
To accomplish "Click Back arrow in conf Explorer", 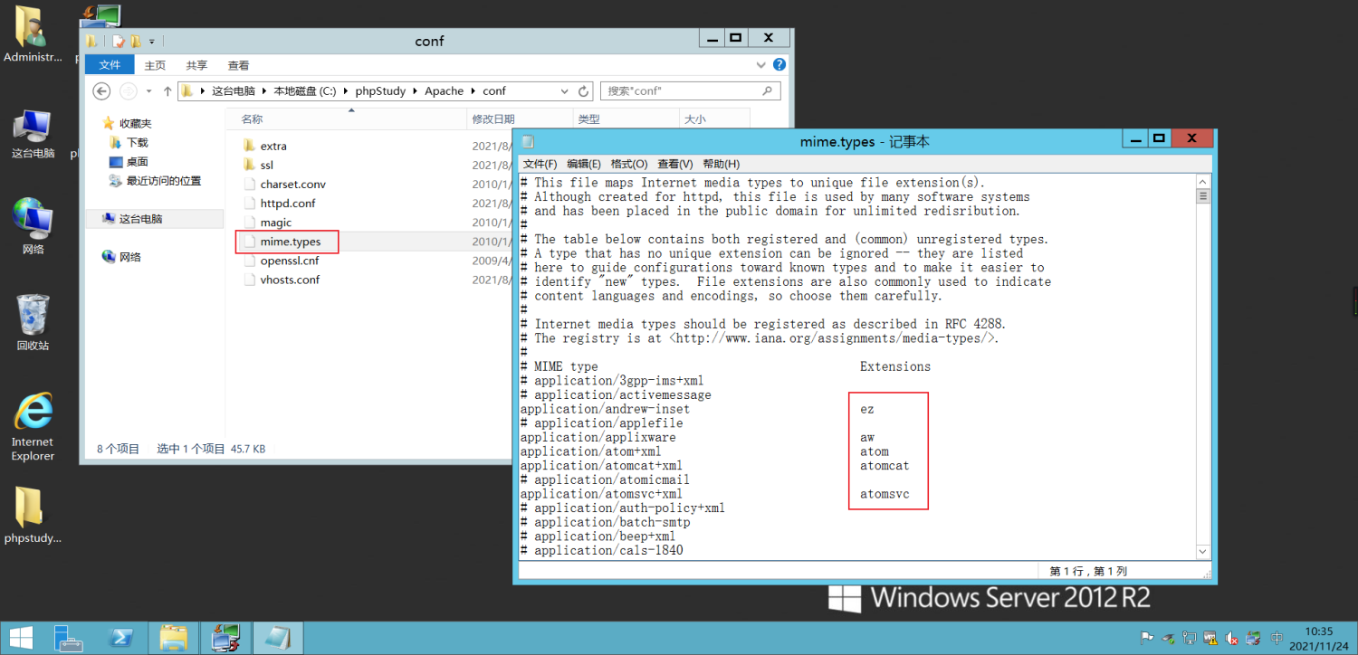I will pos(101,90).
